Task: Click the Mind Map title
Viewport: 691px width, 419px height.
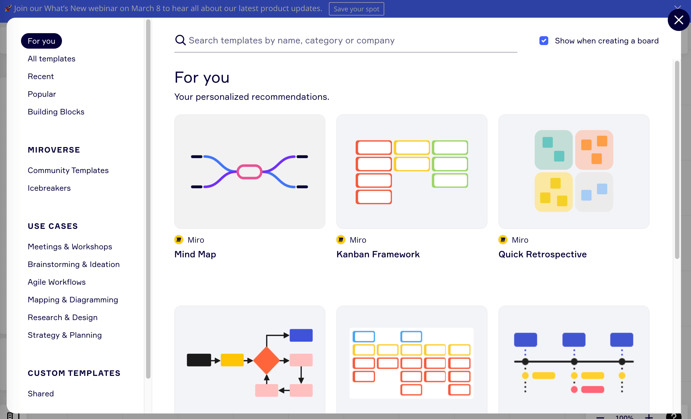Action: point(195,254)
